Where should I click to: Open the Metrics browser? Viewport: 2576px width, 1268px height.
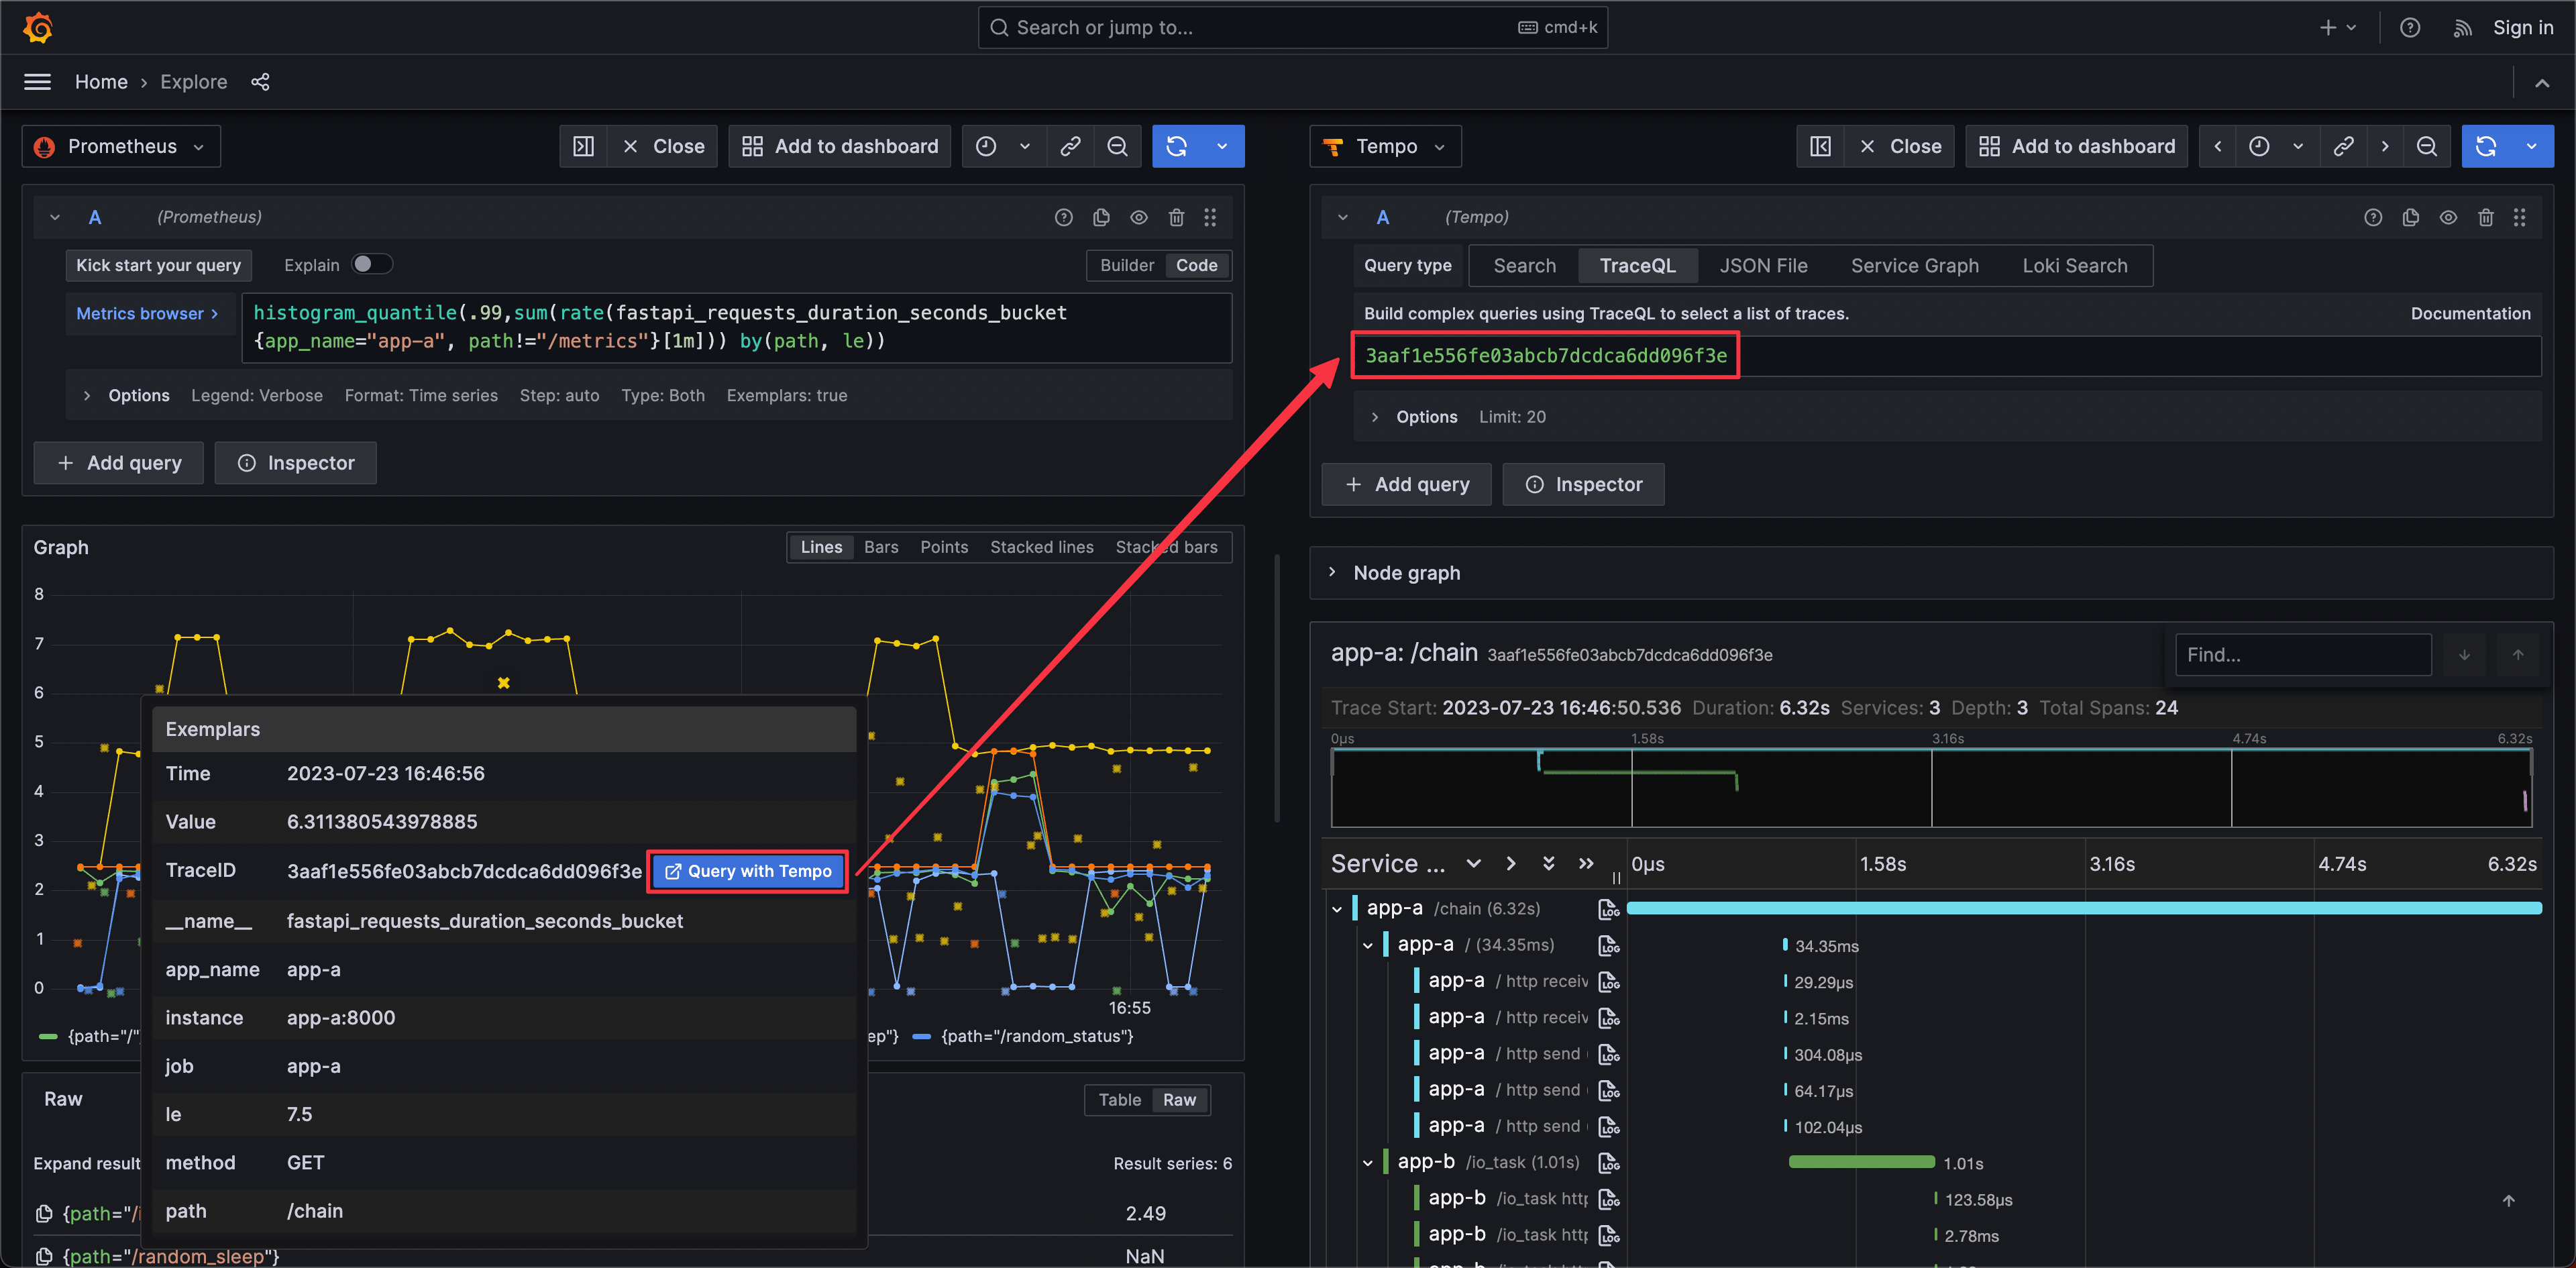[x=146, y=313]
